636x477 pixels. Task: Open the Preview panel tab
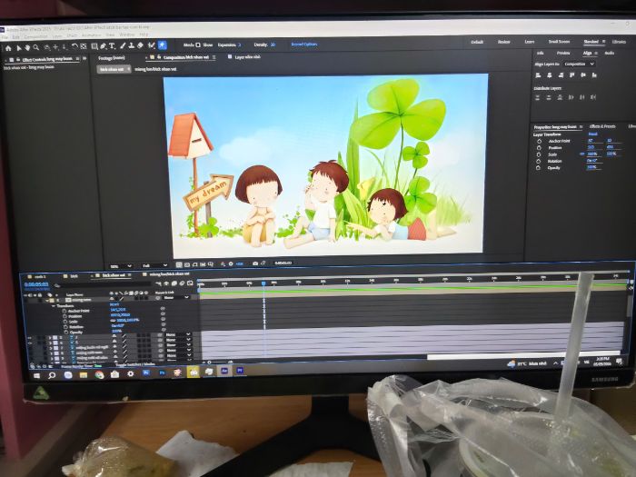coord(563,53)
